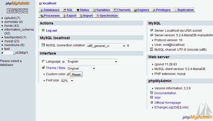Open the SQL documentation icon in sidebar
Viewport: 213px width, 121px height.
click(25, 11)
